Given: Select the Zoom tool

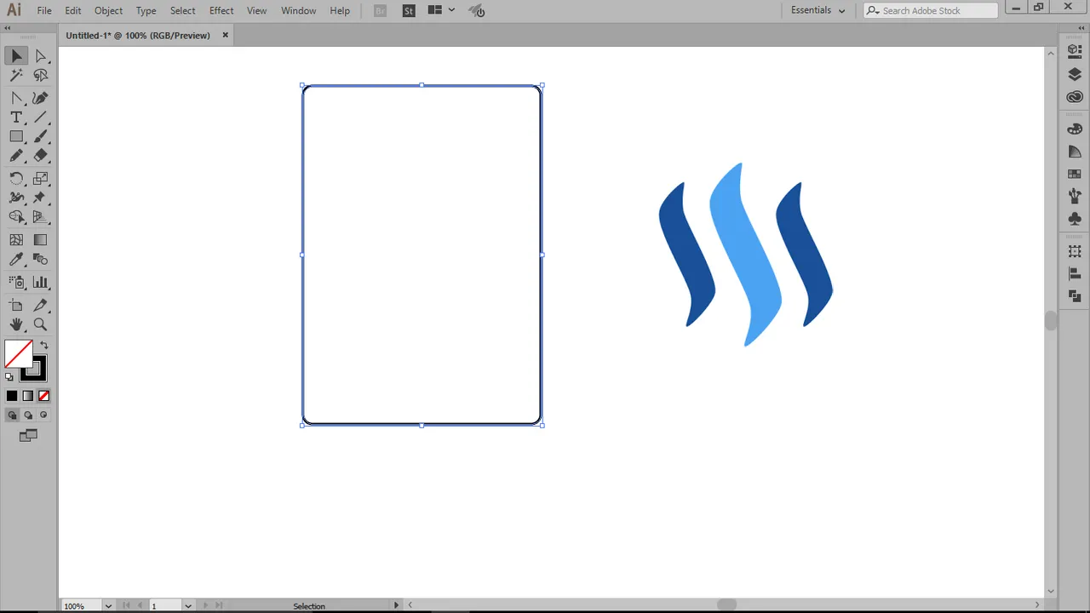Looking at the screenshot, I should pyautogui.click(x=40, y=324).
